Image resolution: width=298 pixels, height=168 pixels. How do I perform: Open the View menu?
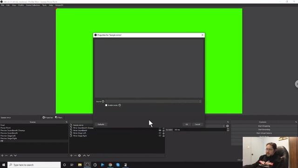14,5
